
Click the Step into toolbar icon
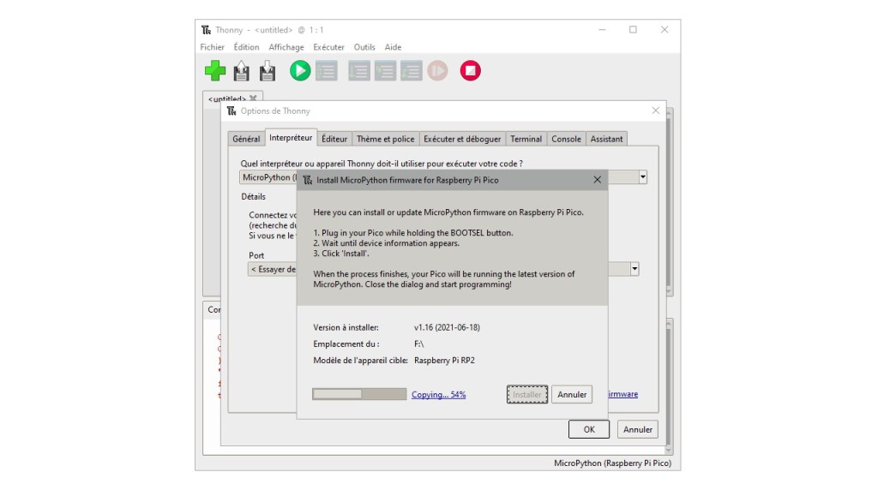pyautogui.click(x=385, y=71)
